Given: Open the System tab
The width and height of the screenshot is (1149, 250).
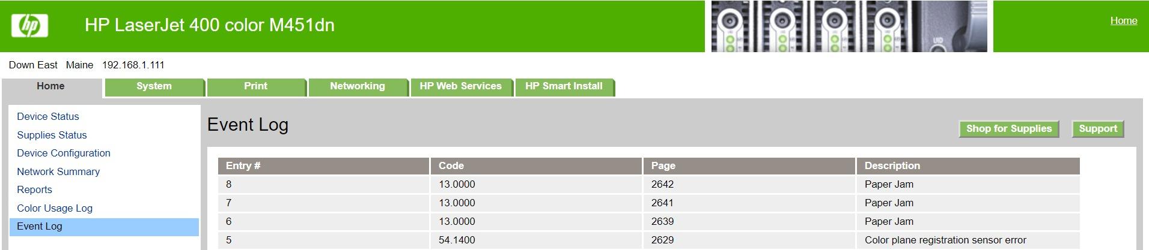Looking at the screenshot, I should pyautogui.click(x=154, y=86).
